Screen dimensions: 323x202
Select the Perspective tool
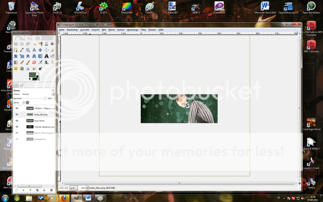pos(34,56)
